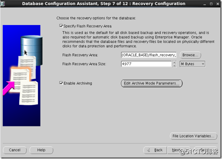Screen dimensions: 222x159
Task: Minimize the Database Configuration Assistant window
Action: [205, 4]
